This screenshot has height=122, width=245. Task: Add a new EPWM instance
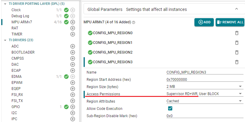(x=73, y=83)
